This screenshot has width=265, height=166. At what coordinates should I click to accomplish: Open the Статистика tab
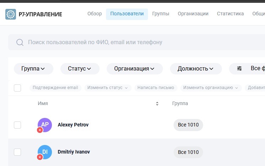(x=230, y=14)
